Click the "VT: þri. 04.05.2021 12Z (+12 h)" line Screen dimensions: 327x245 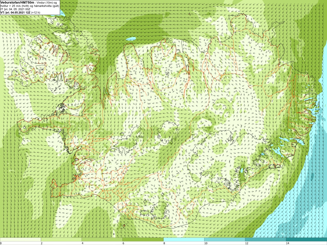click(x=20, y=12)
